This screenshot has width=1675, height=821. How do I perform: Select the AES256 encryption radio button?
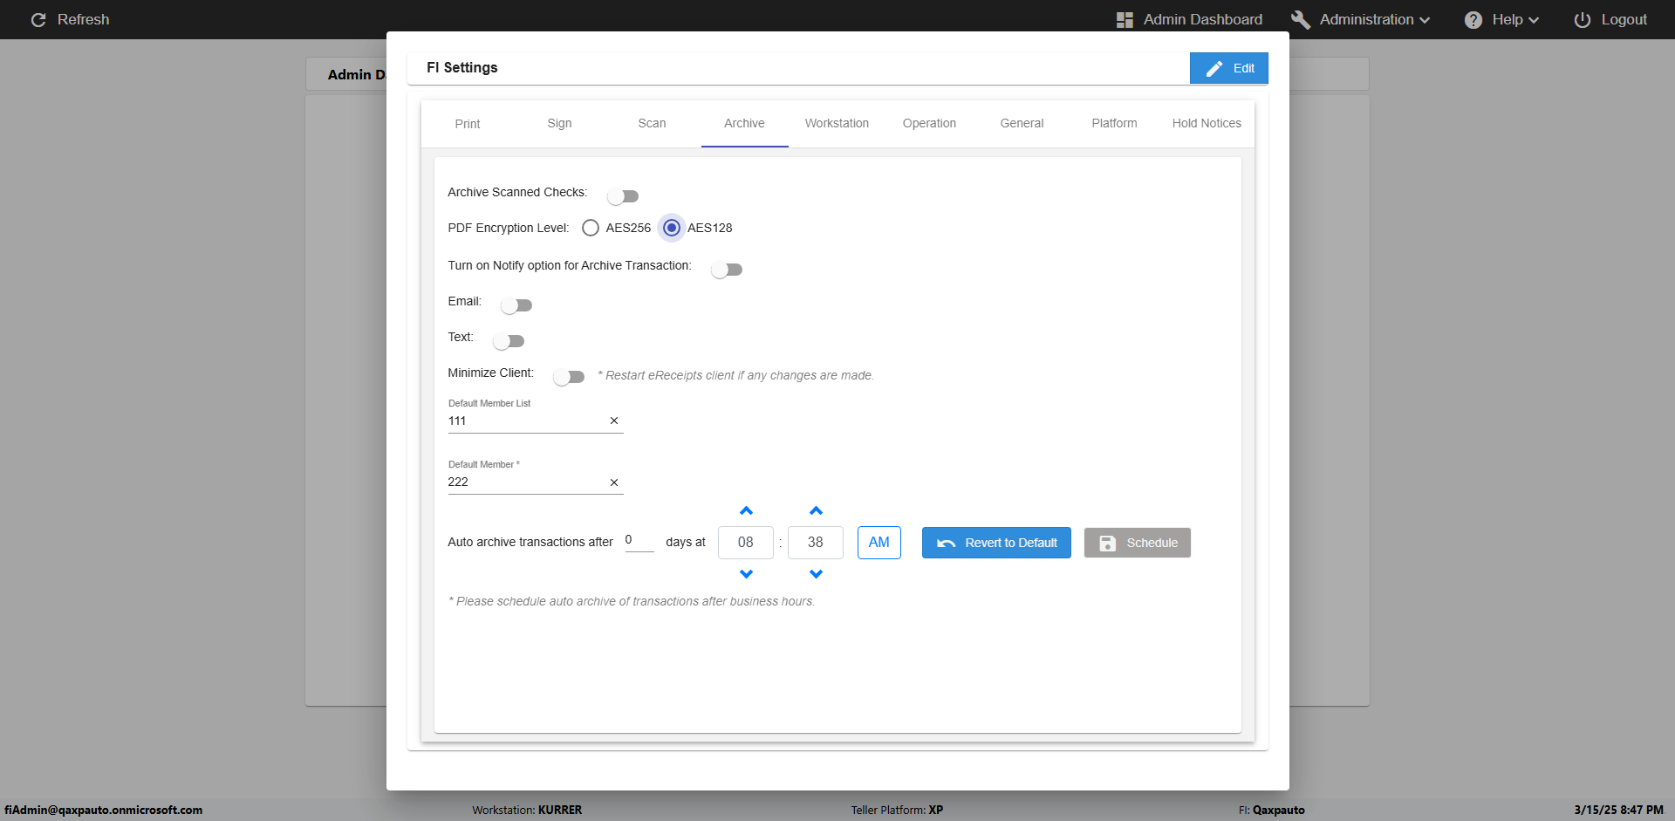coord(591,228)
